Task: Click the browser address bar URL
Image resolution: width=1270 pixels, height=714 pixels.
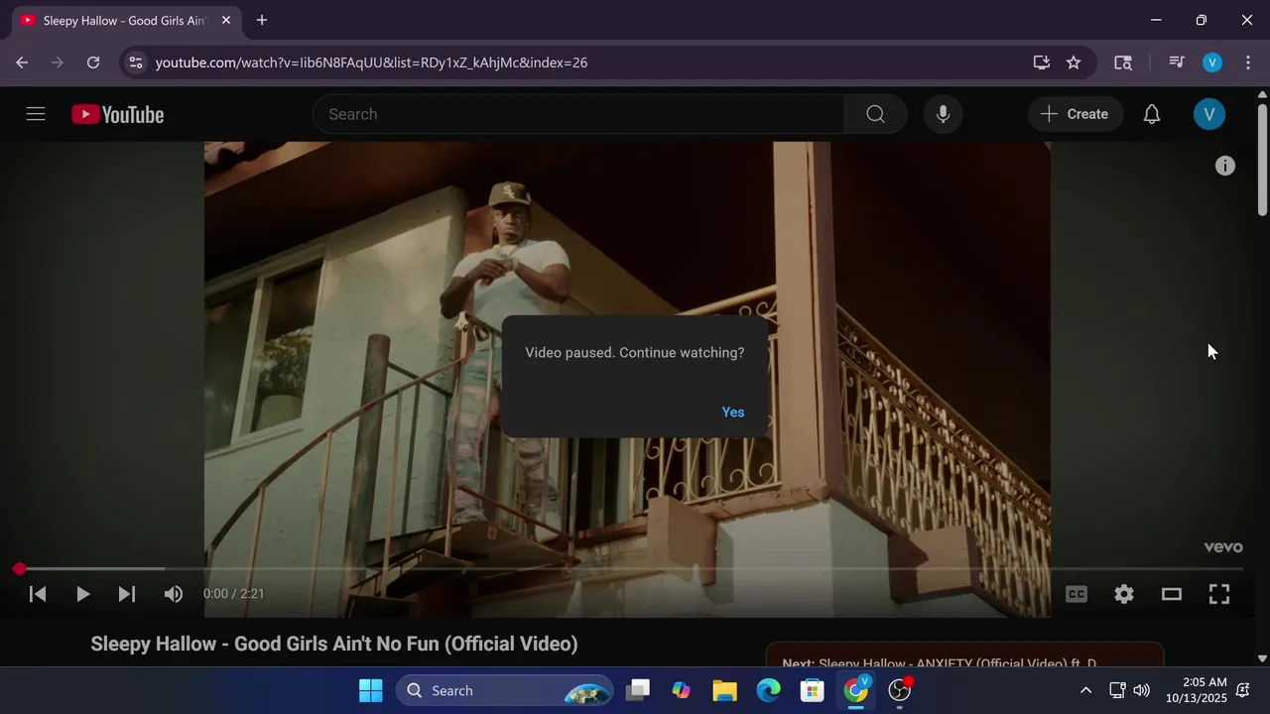Action: tap(371, 62)
